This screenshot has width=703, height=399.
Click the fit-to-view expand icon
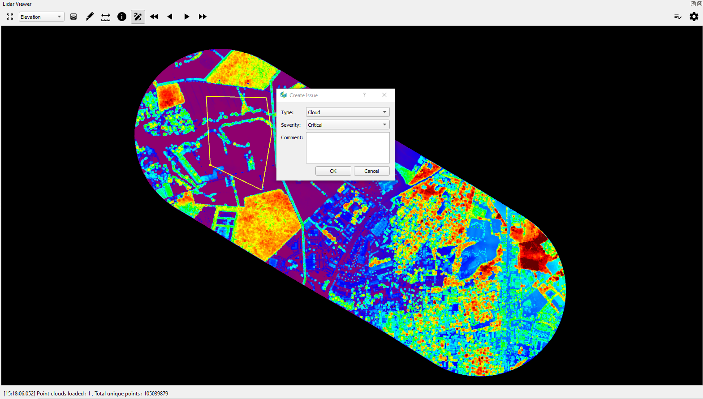pyautogui.click(x=10, y=17)
